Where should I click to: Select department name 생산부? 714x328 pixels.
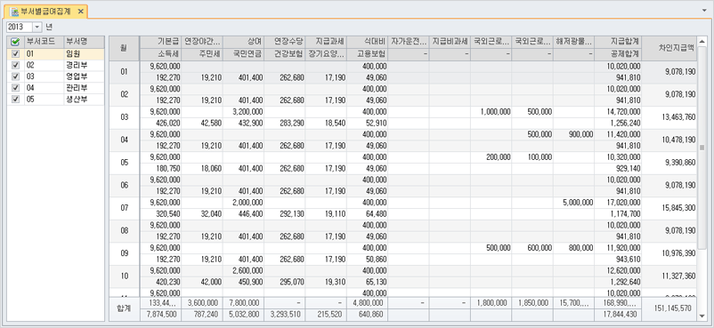84,100
